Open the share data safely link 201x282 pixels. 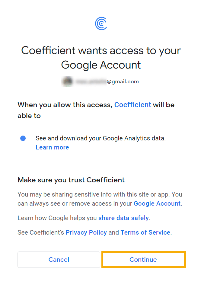124,218
